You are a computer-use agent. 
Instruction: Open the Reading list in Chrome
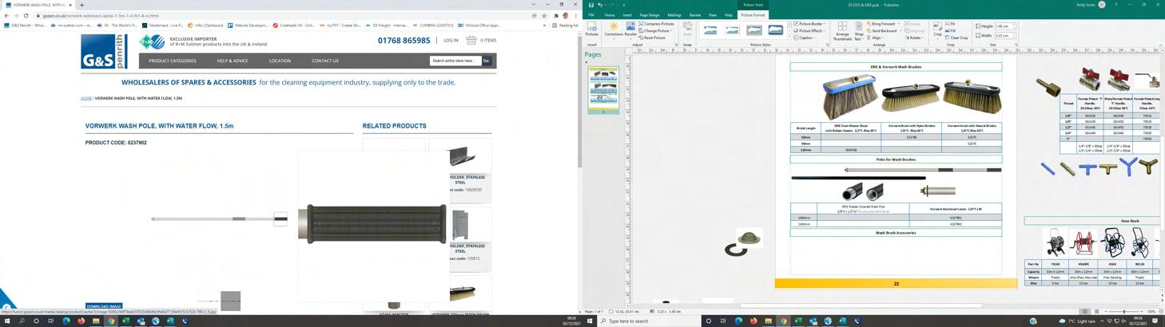pyautogui.click(x=567, y=26)
